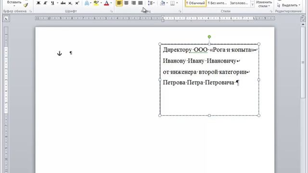Viewport: 308px width, 173px height.
Task: Click text box bottom-middle handle
Action: tap(209, 115)
